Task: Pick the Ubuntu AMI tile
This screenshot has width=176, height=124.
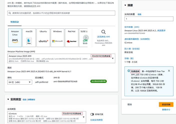Action: click(43, 38)
